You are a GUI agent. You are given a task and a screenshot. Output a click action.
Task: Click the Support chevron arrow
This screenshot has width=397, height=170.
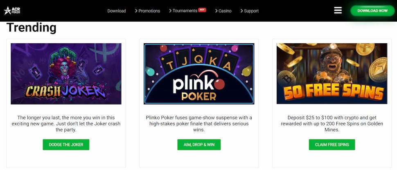tap(241, 11)
